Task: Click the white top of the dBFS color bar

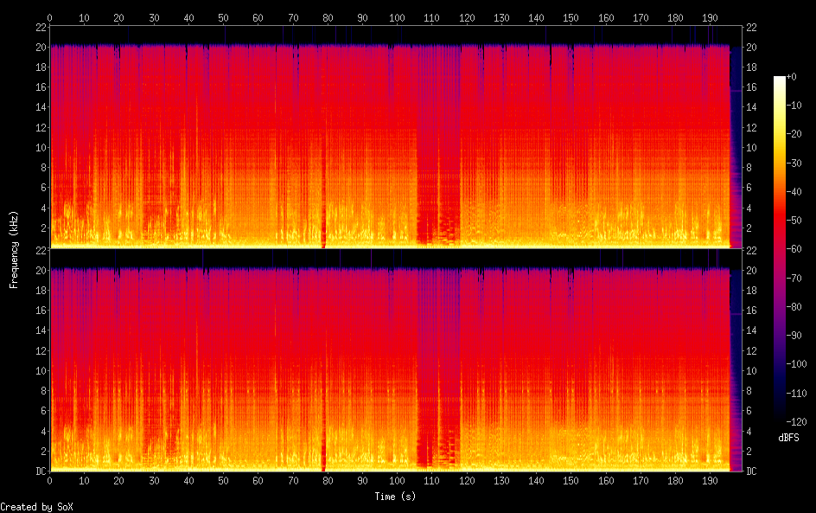Action: (780, 80)
